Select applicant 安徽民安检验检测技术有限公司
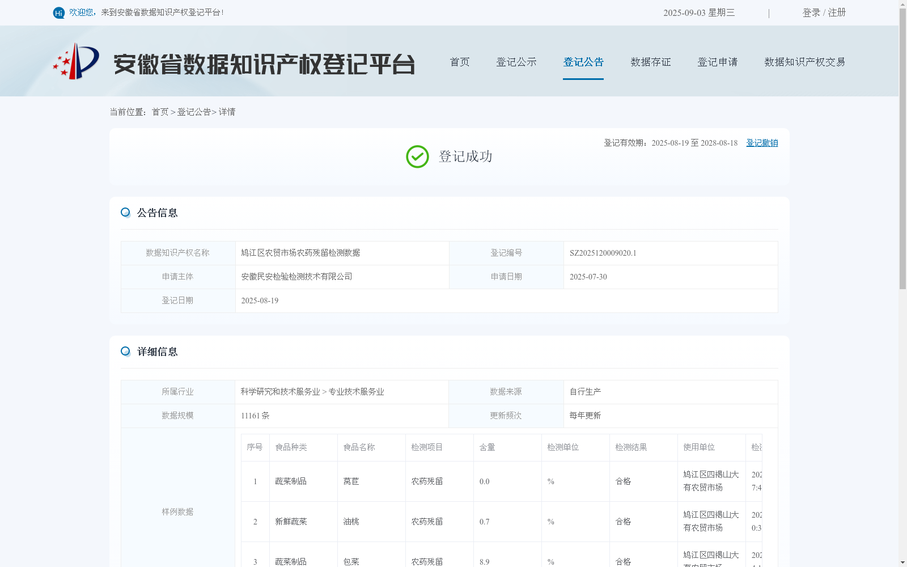The image size is (907, 567). coord(296,277)
